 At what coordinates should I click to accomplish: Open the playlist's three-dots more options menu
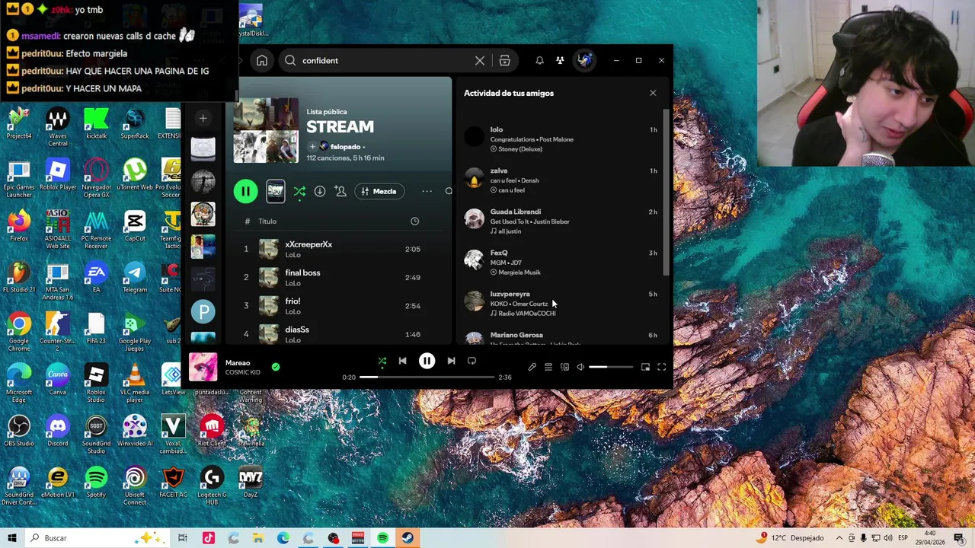427,192
